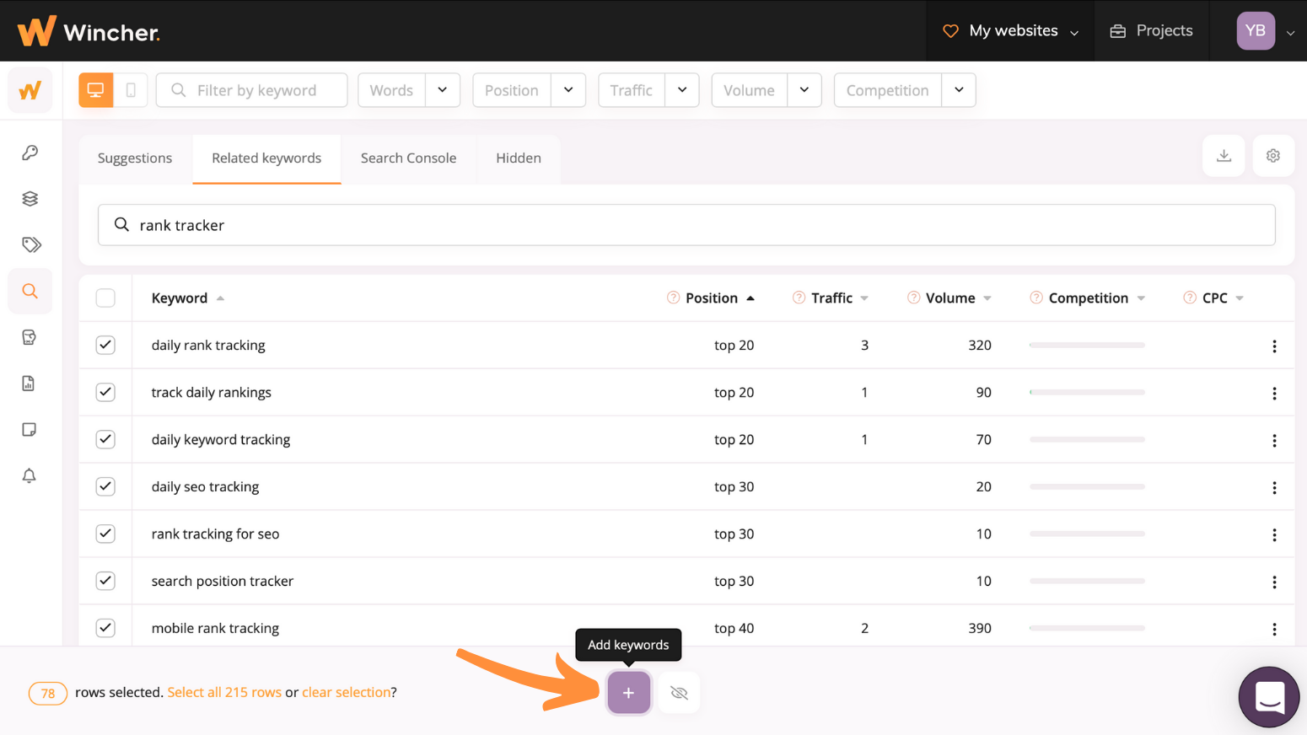Switch to the Search Console tab
Viewport: 1307px width, 735px height.
pyautogui.click(x=408, y=158)
